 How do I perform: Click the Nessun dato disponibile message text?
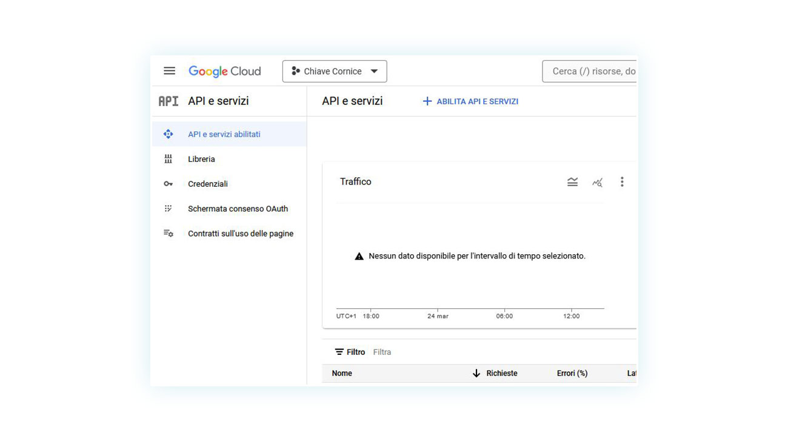click(x=477, y=256)
